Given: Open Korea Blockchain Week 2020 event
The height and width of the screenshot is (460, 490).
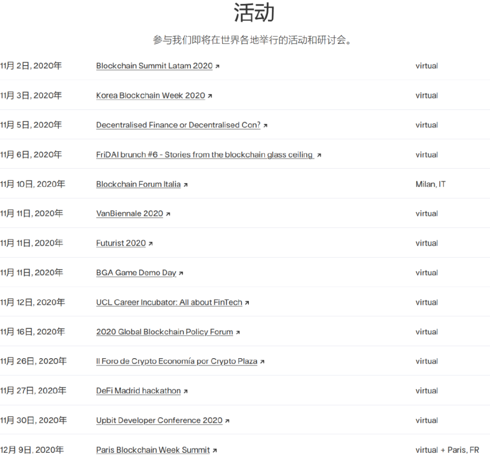Looking at the screenshot, I should pos(151,96).
